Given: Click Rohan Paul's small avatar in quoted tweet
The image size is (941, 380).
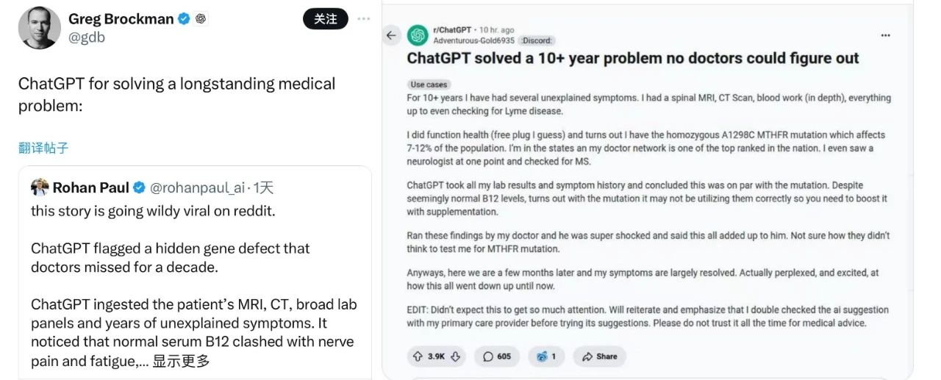Looking at the screenshot, I should [x=40, y=187].
